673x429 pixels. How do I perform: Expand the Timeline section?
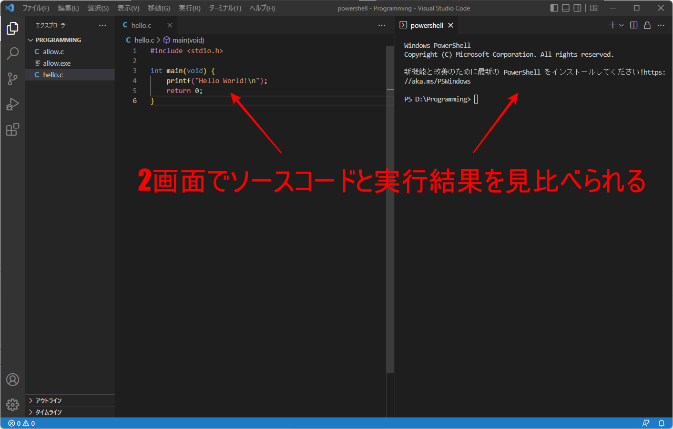pyautogui.click(x=48, y=412)
